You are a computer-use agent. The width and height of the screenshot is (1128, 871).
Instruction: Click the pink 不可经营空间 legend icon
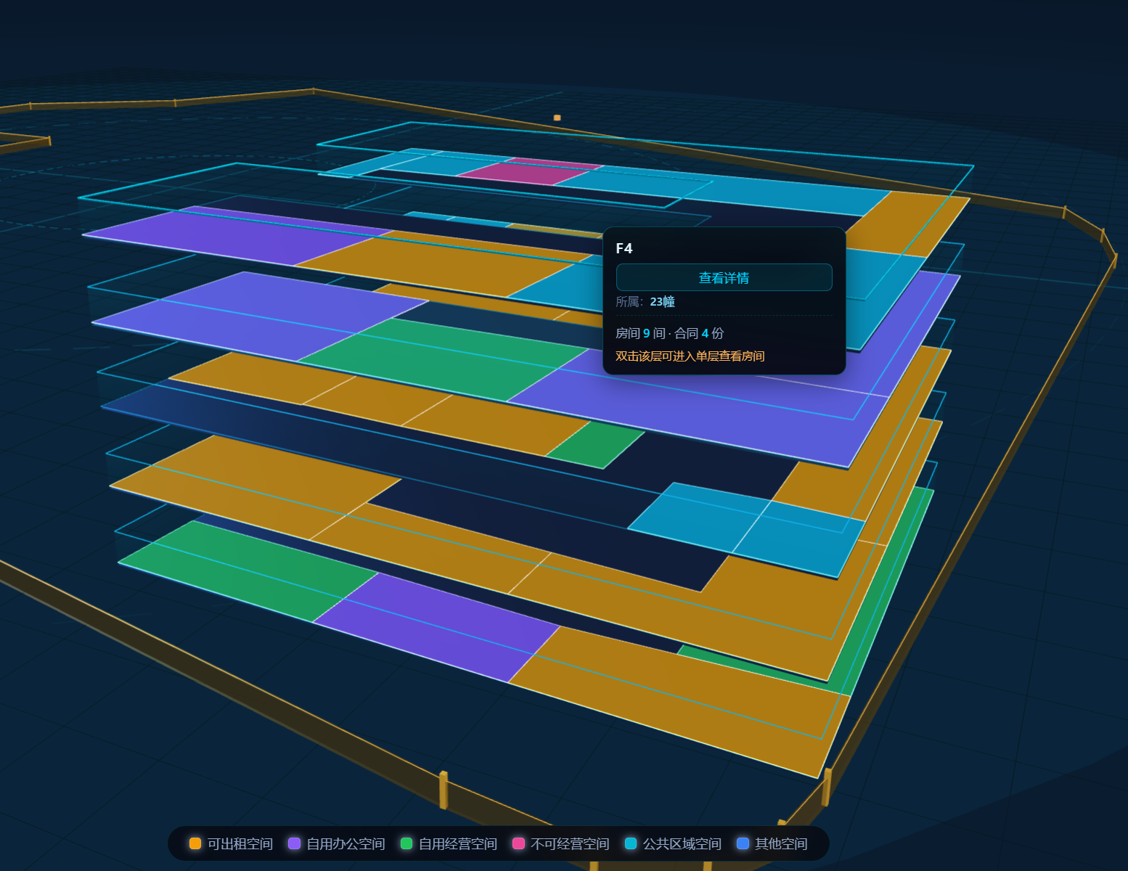point(518,843)
